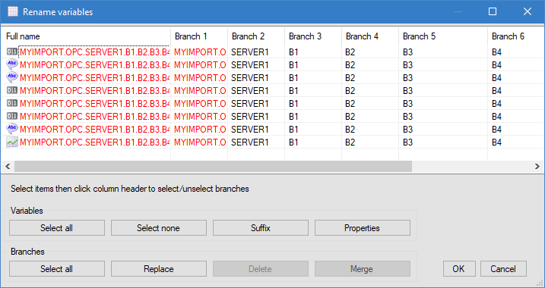This screenshot has height=288, width=545.
Task: Select the Branch 2 column header
Action: click(x=256, y=36)
